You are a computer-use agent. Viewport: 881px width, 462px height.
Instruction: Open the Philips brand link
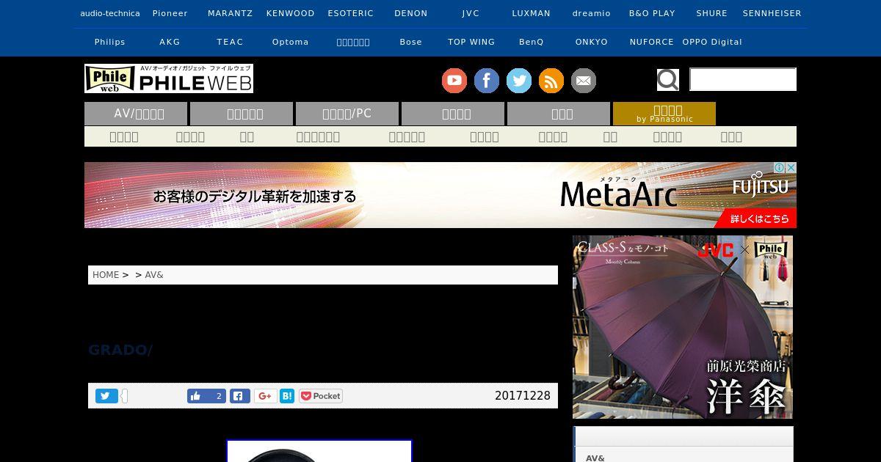coord(110,42)
